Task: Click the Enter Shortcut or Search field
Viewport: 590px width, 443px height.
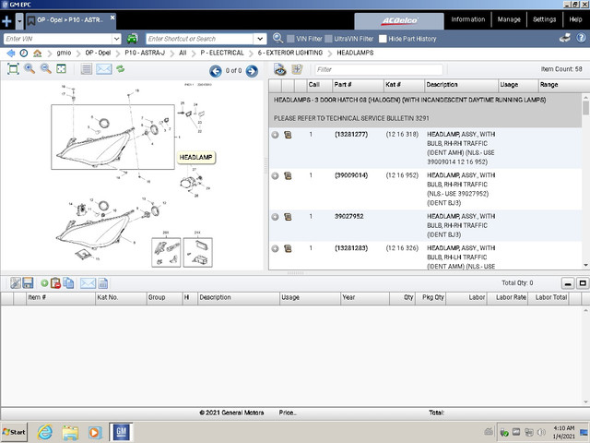Action: click(x=199, y=39)
